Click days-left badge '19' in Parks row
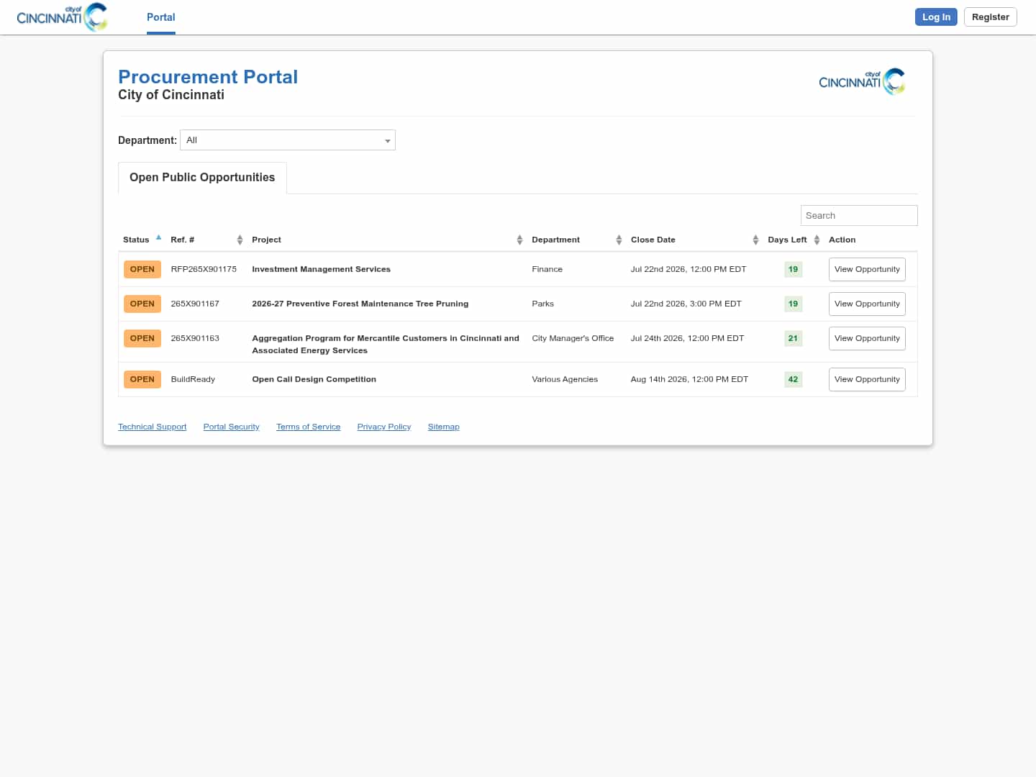 click(793, 304)
